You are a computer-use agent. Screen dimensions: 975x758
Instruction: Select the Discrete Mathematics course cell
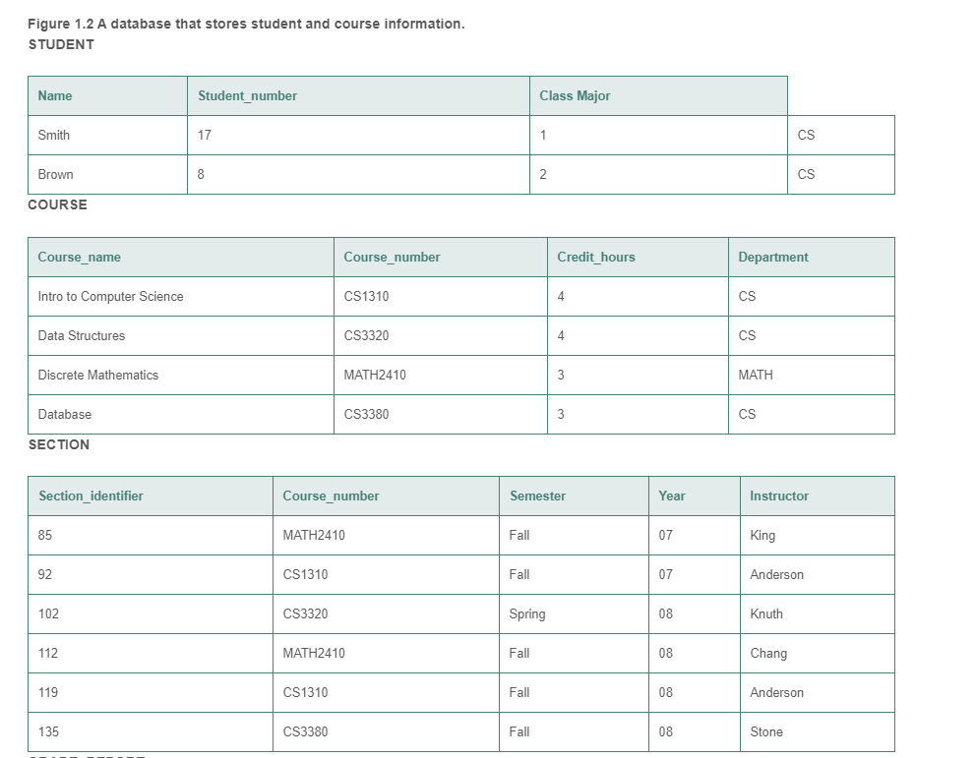pos(98,375)
